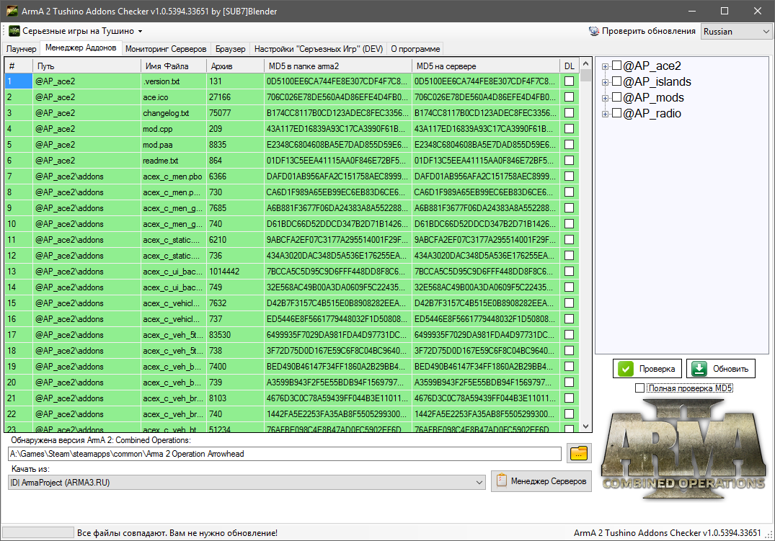Click the Серьезные игры на Тушино game icon
Viewport: 775px width, 541px height.
14,31
